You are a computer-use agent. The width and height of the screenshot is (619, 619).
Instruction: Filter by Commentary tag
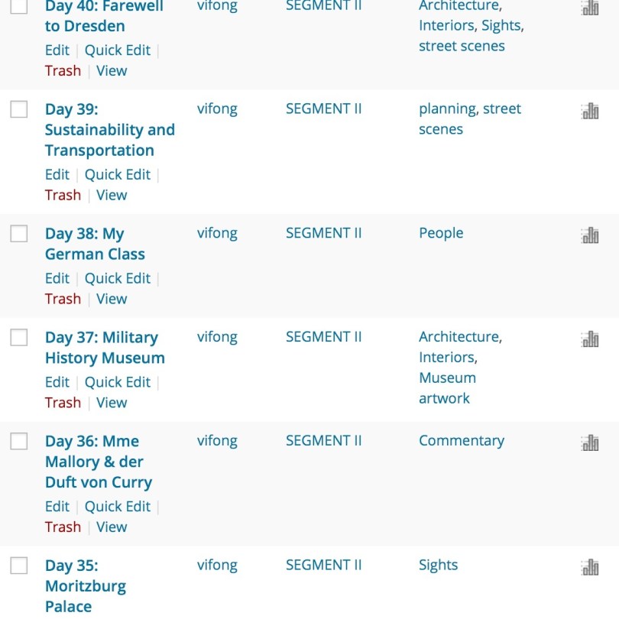(x=461, y=441)
